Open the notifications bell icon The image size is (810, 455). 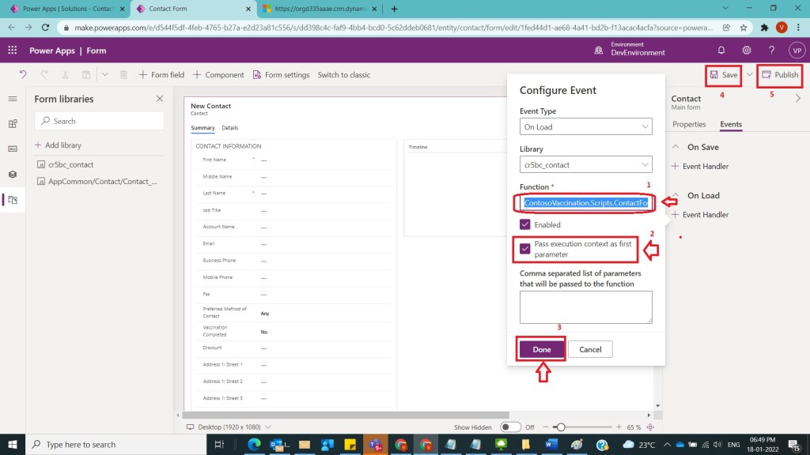click(721, 51)
